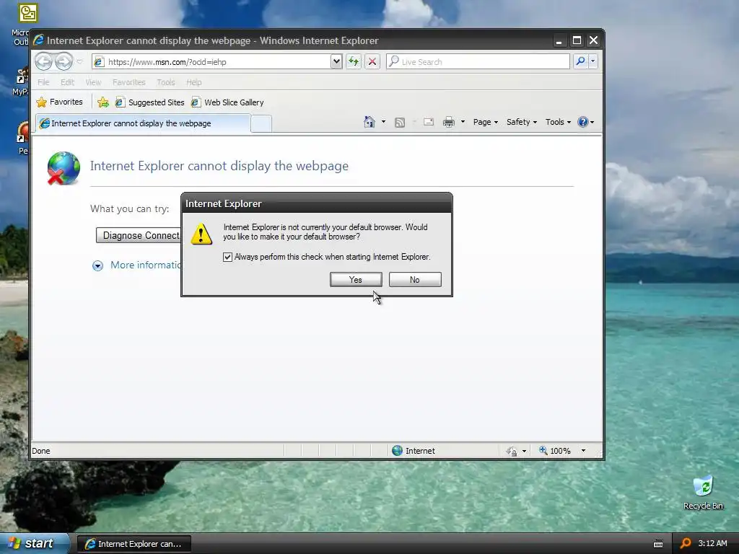Click the Read Mail icon
The width and height of the screenshot is (739, 554).
[x=429, y=123]
